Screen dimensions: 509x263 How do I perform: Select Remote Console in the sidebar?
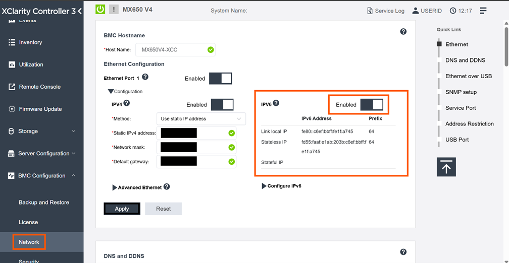point(39,87)
